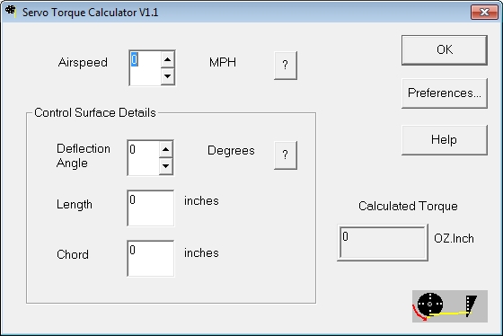This screenshot has width=503, height=336.
Task: Click 'inches' label beside Chord field
Action: (x=201, y=252)
